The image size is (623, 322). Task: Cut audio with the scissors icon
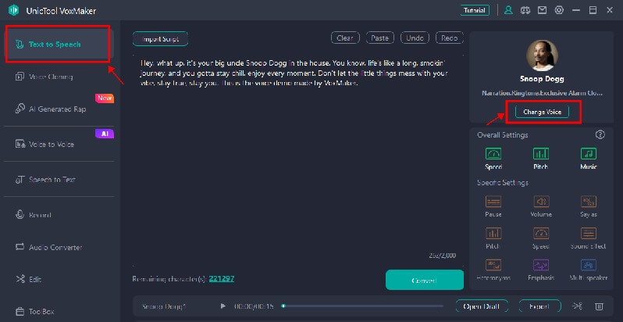coord(577,306)
